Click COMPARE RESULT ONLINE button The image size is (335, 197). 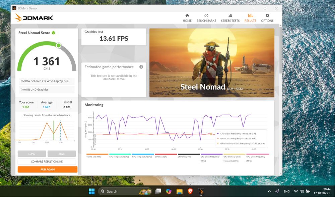(47, 161)
